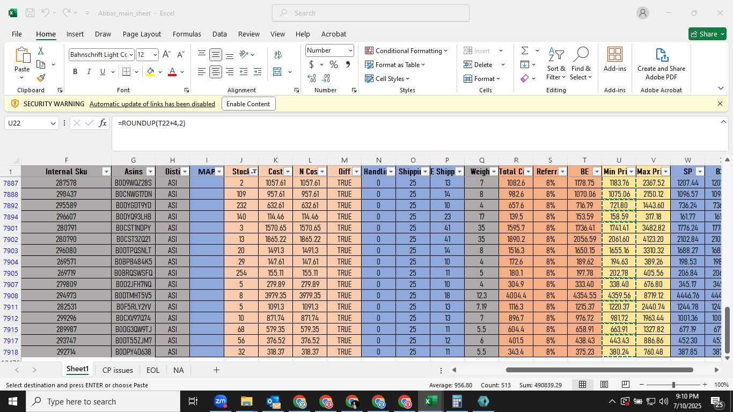Click the Decrease Indent icon
The height and width of the screenshot is (412, 733).
pyautogui.click(x=244, y=72)
